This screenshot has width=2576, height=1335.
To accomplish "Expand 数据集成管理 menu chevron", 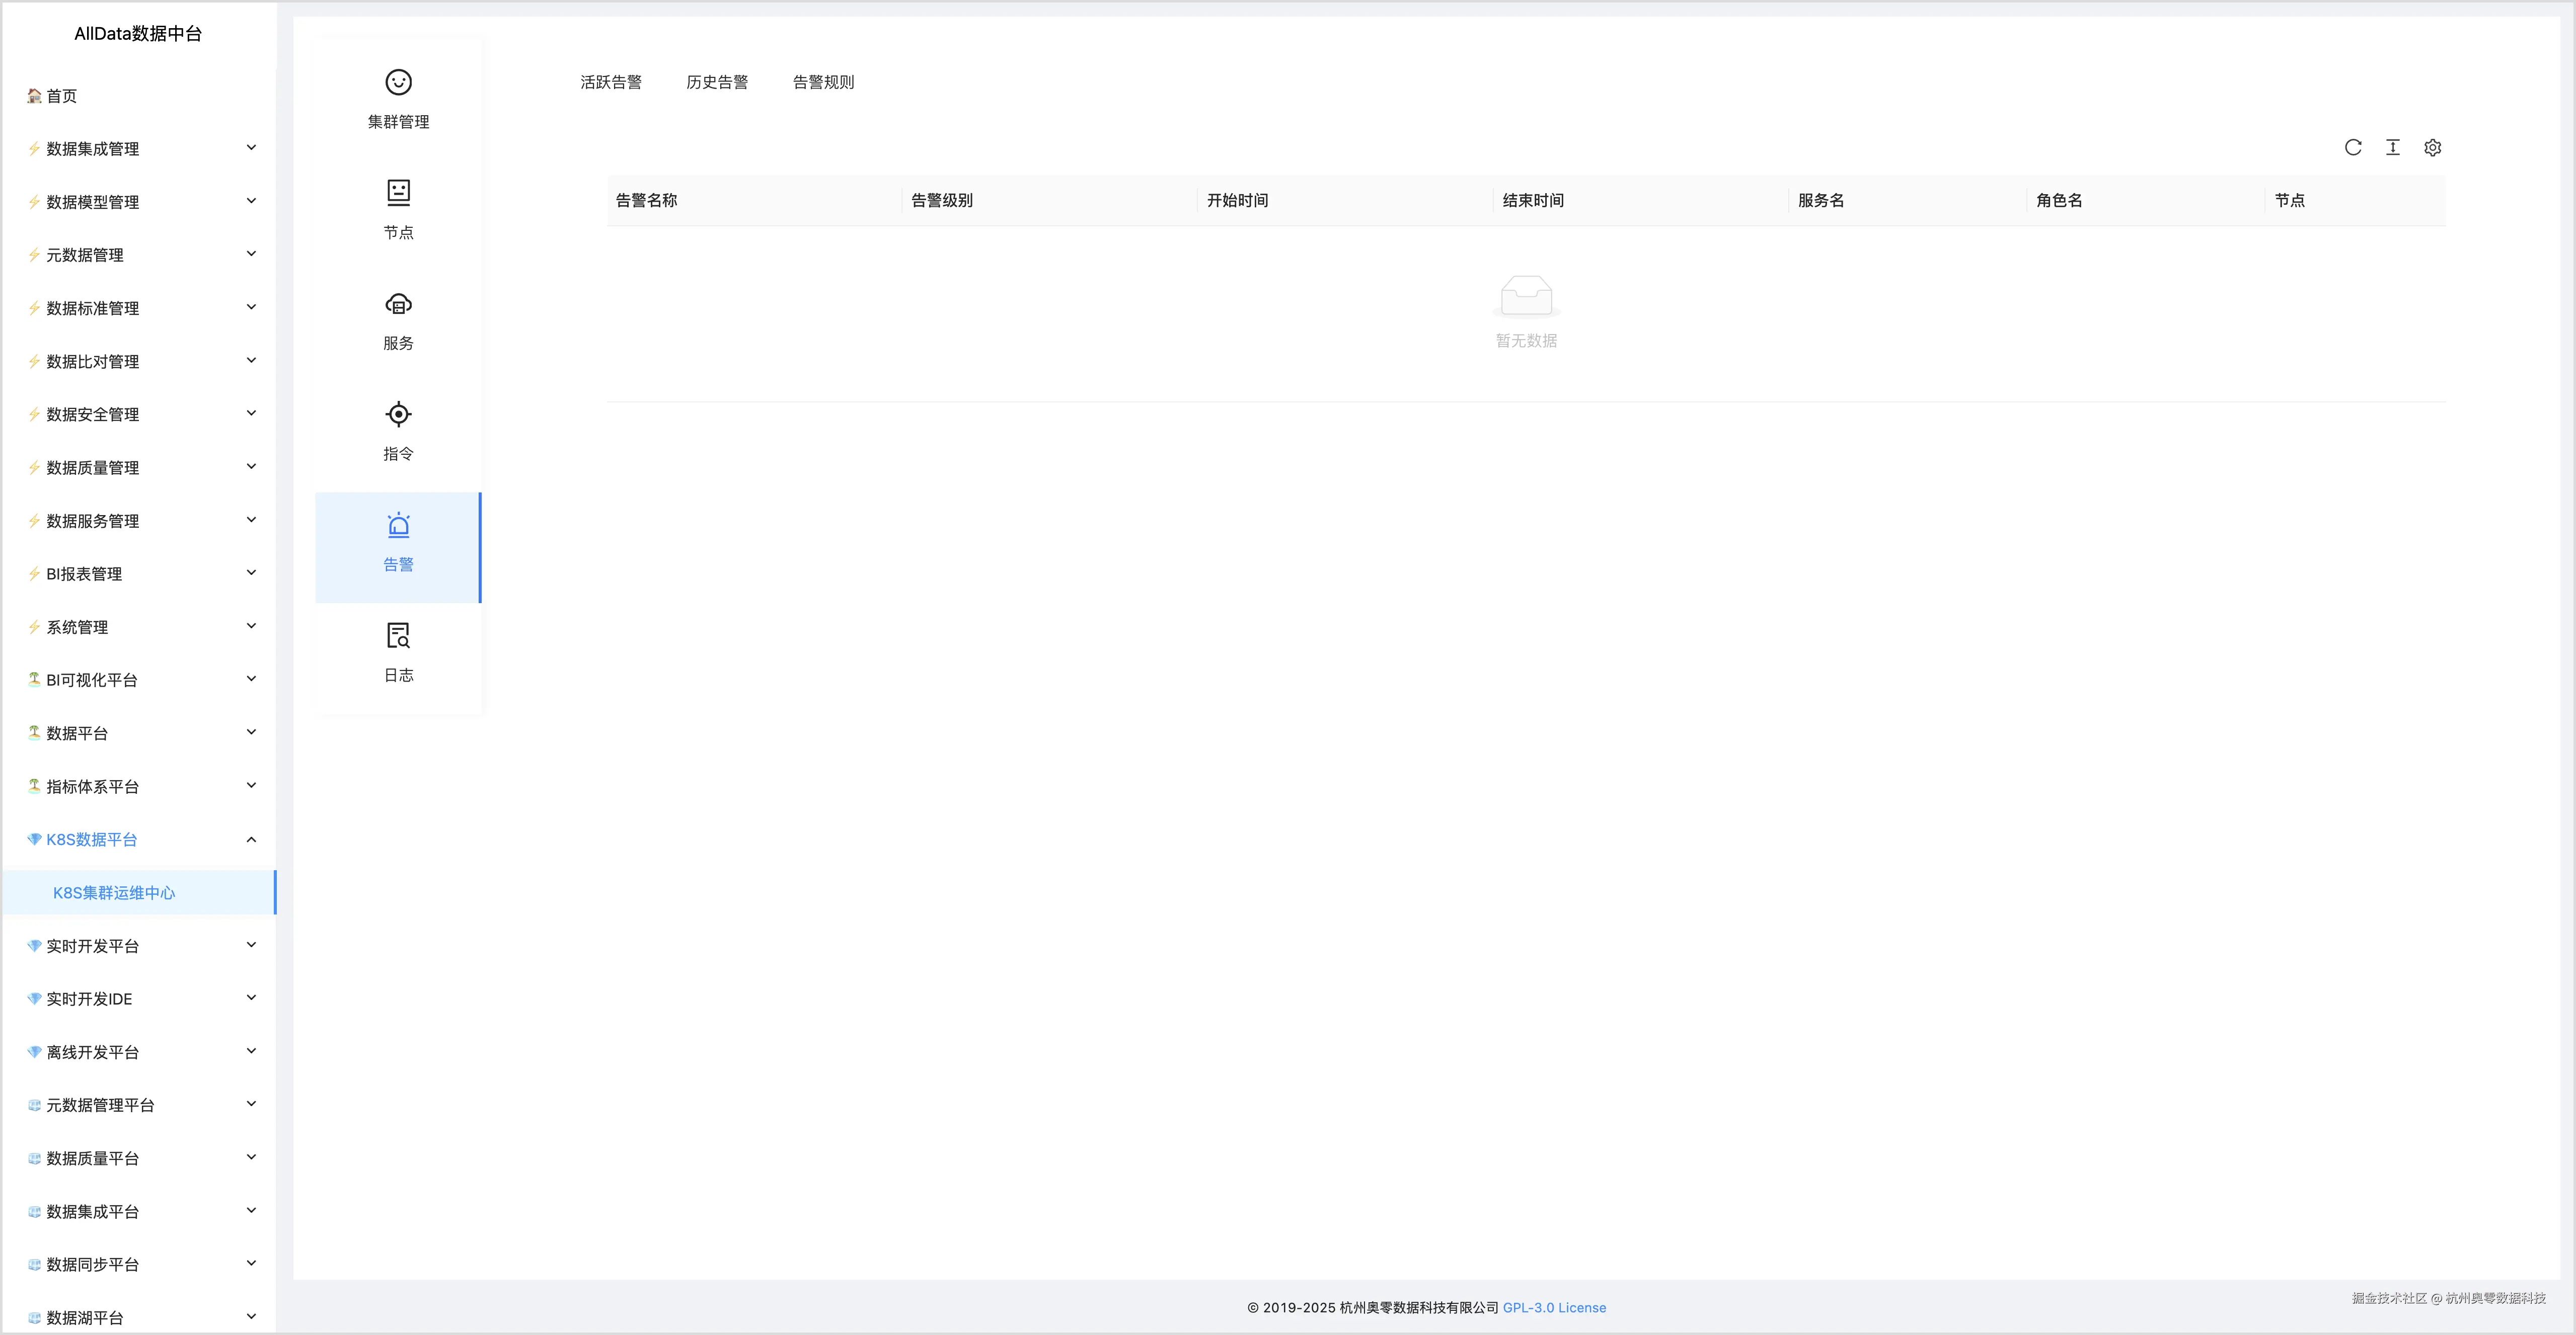I will pos(251,148).
